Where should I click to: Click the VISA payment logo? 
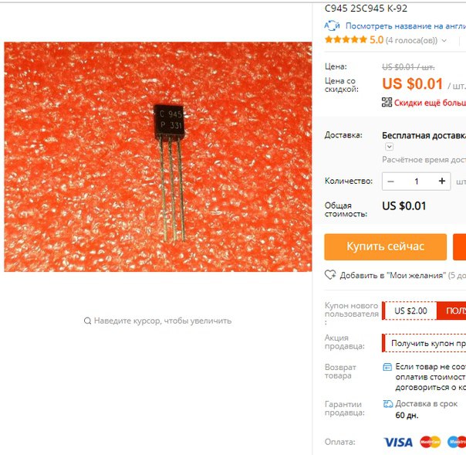point(398,442)
